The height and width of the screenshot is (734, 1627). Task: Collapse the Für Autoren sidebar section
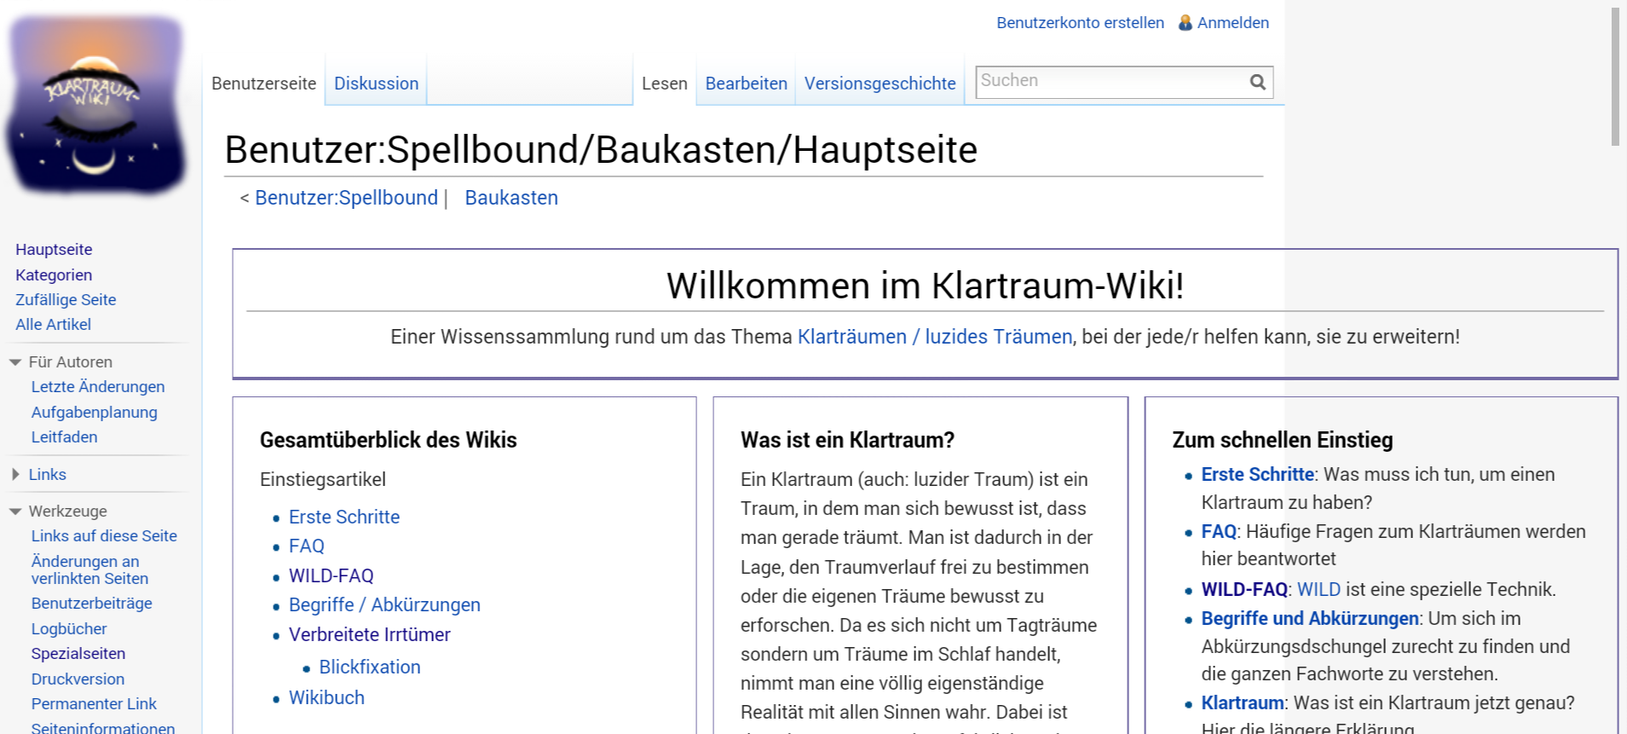click(15, 362)
